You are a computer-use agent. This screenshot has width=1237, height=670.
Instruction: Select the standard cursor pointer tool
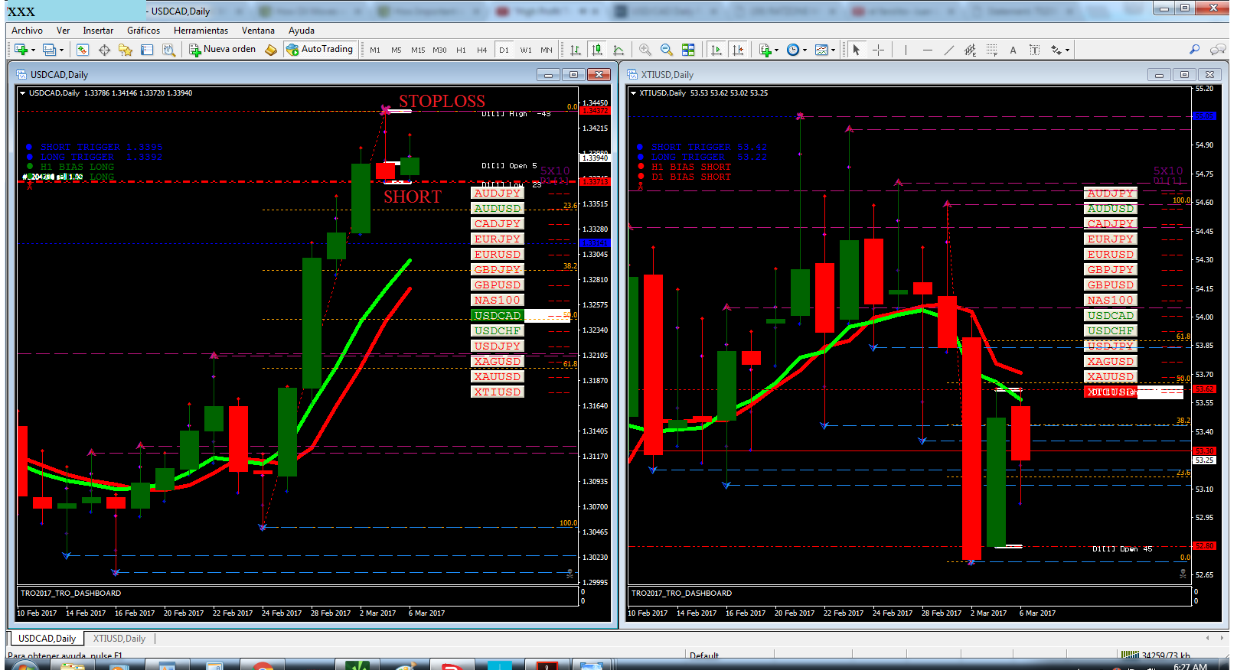(x=857, y=50)
